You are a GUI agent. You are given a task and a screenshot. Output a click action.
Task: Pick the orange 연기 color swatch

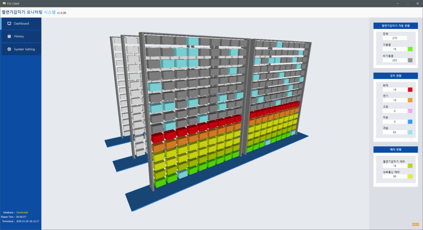tap(410, 100)
